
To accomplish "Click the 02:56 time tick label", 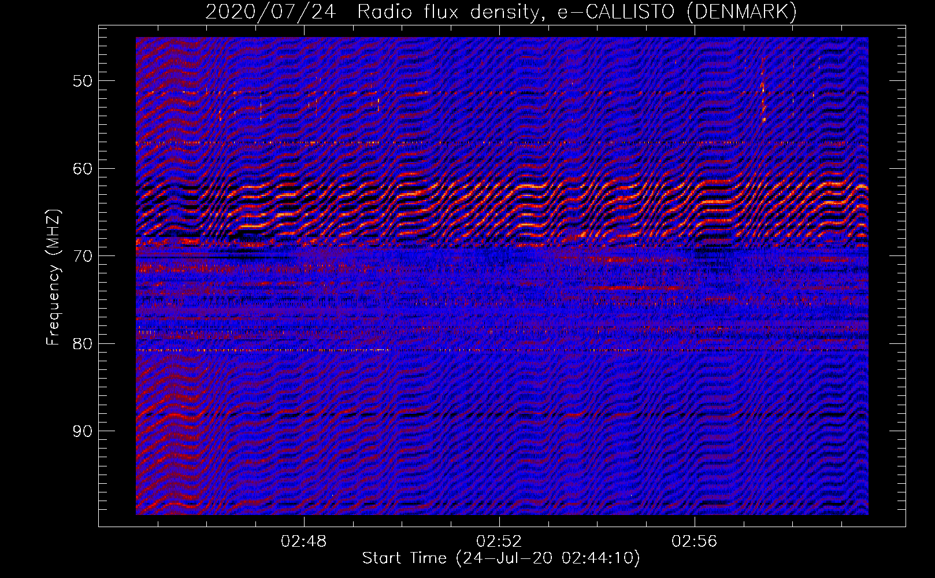I will click(694, 542).
